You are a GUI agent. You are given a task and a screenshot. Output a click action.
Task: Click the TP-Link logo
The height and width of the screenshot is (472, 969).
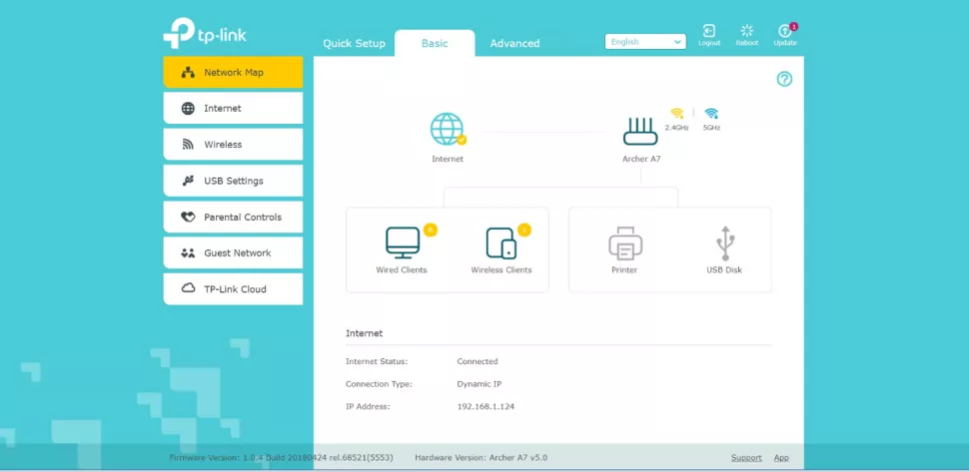coord(205,33)
